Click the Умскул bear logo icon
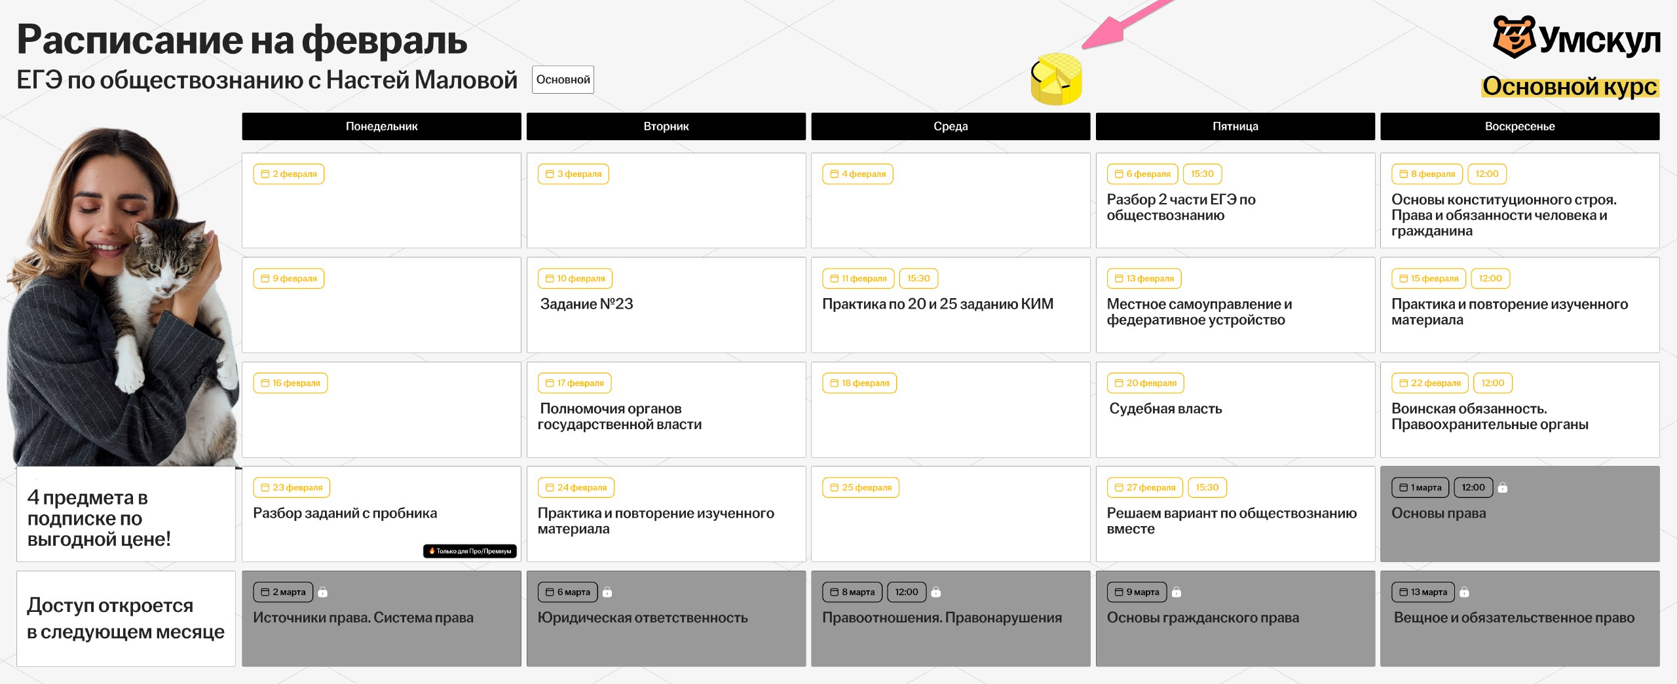Viewport: 1677px width, 684px height. (1513, 37)
